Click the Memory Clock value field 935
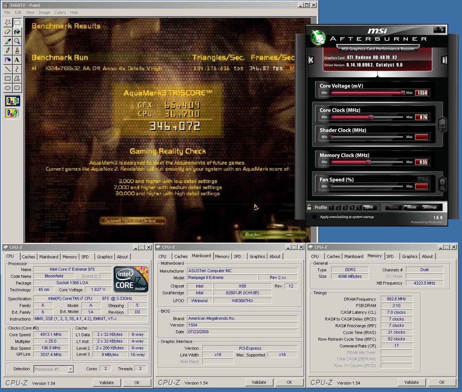The width and height of the screenshot is (462, 392). [422, 162]
